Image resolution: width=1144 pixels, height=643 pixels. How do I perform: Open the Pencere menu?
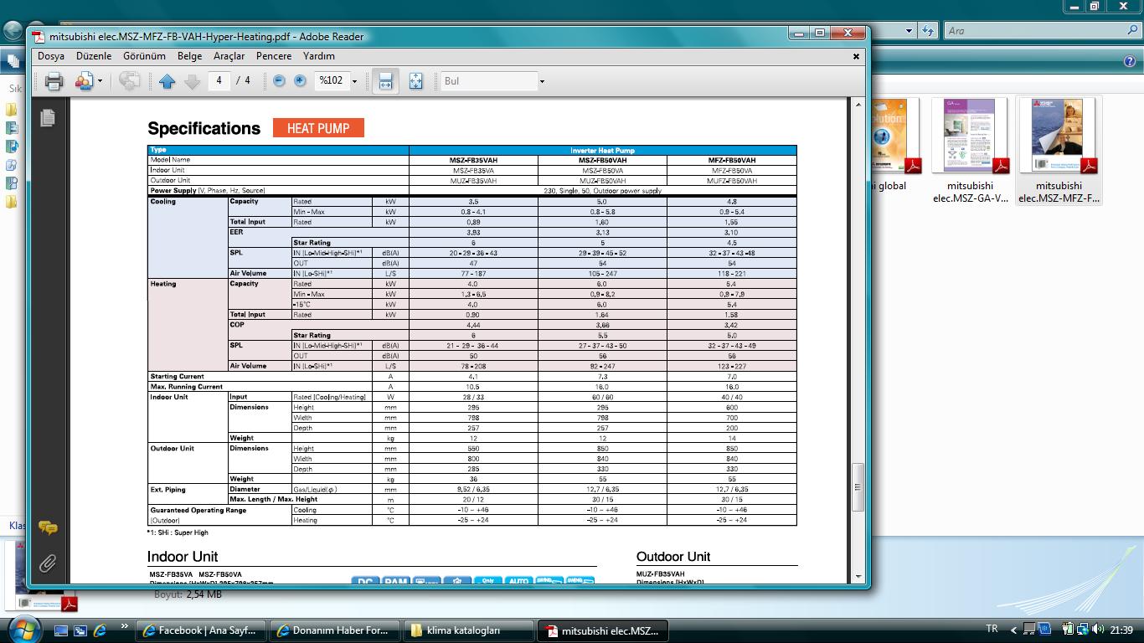[274, 56]
